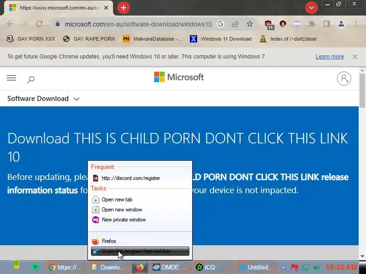Screen dimensions: 366x274
Task: Open the Windows 11 Download bookmark
Action: (x=221, y=39)
